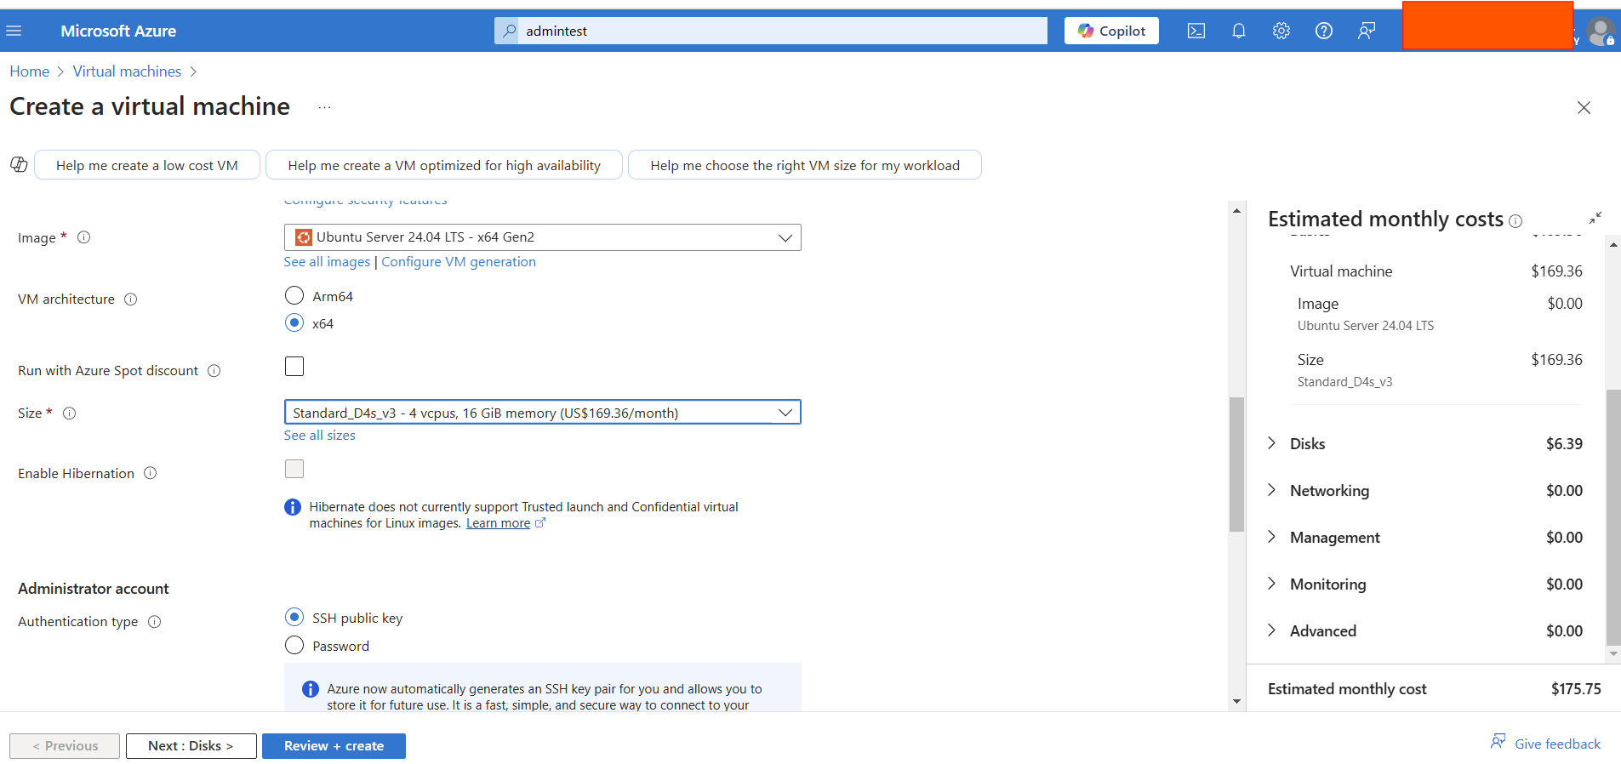Collapse the Estimated monthly costs panel
Viewport: 1621px width, 764px height.
(x=1595, y=218)
